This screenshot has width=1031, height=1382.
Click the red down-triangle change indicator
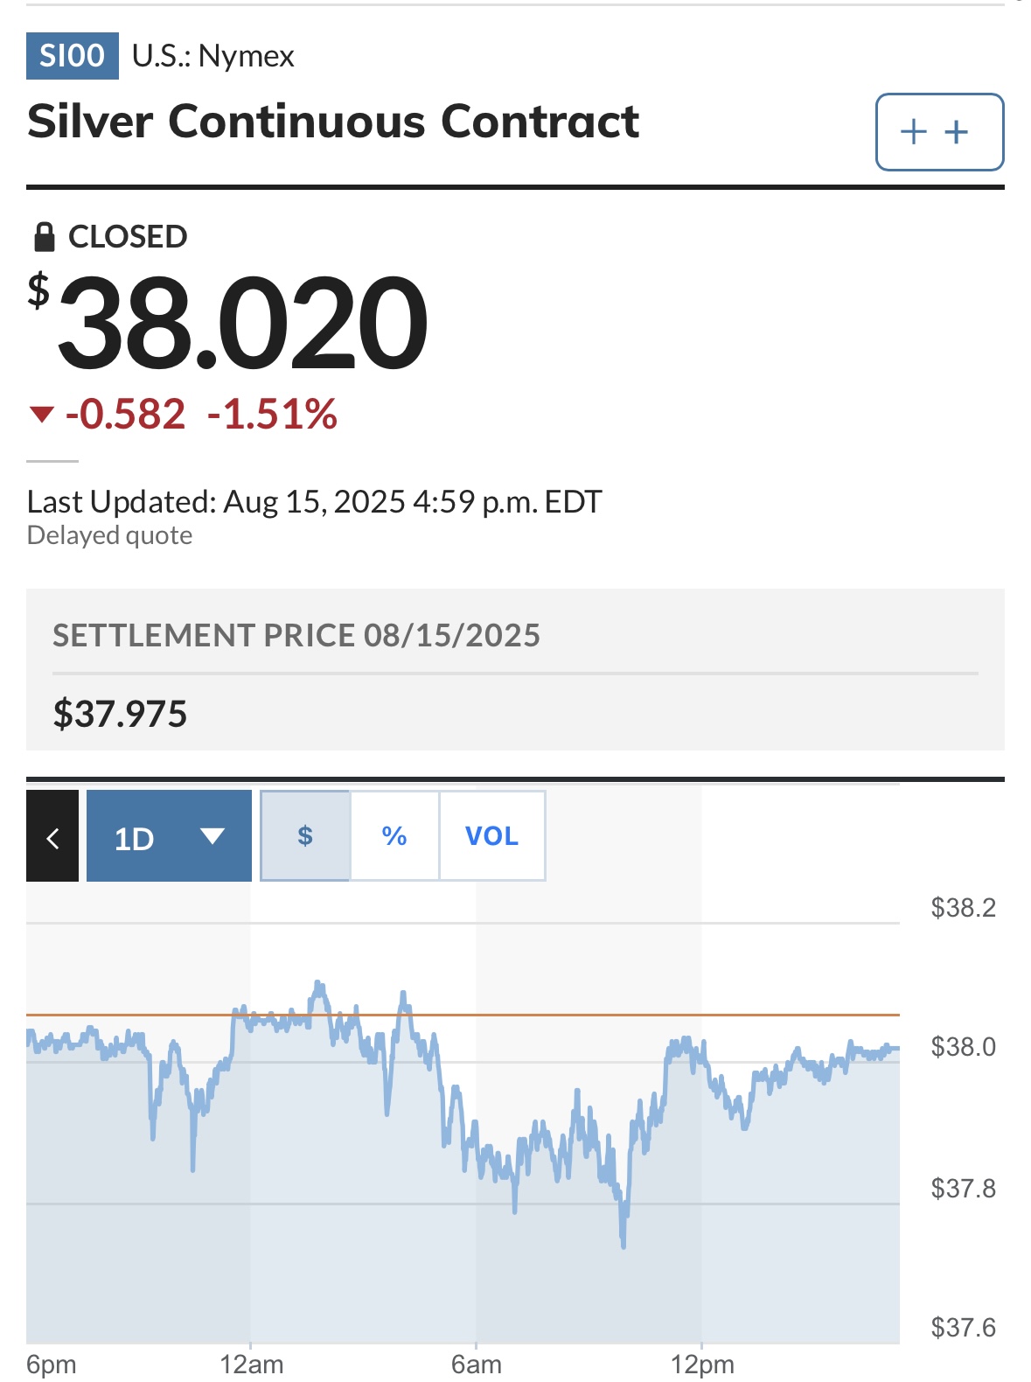[42, 415]
